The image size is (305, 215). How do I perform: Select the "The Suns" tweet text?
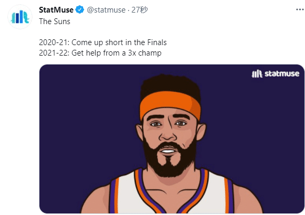coord(55,21)
